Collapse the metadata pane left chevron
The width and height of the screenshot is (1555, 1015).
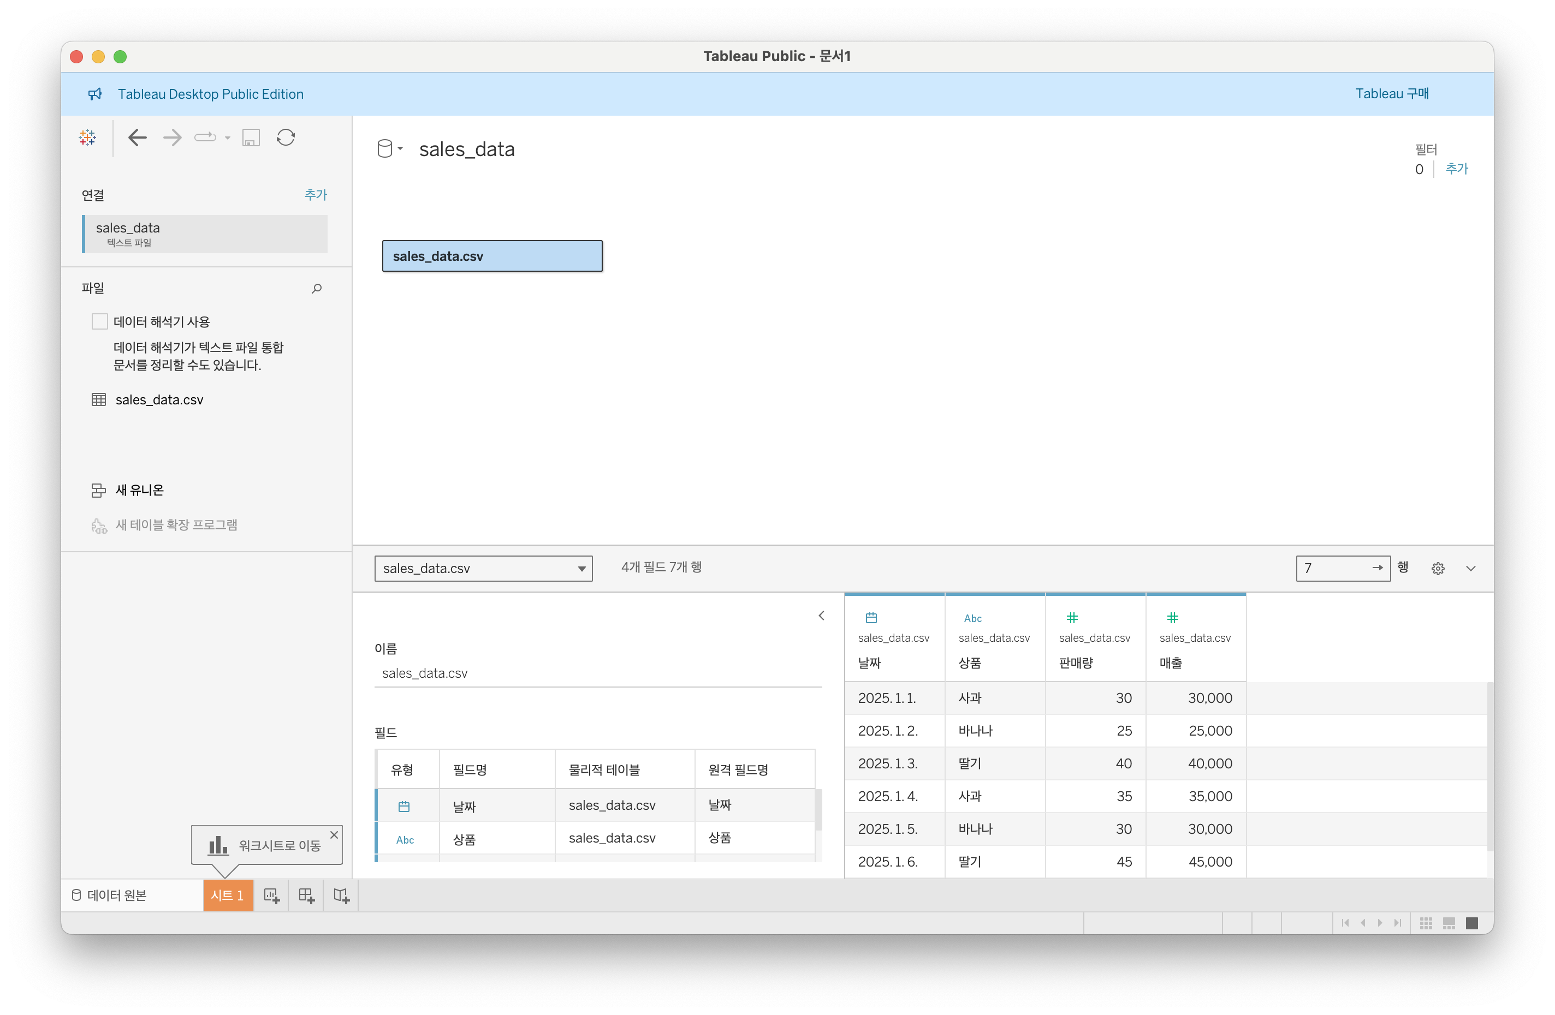(821, 616)
